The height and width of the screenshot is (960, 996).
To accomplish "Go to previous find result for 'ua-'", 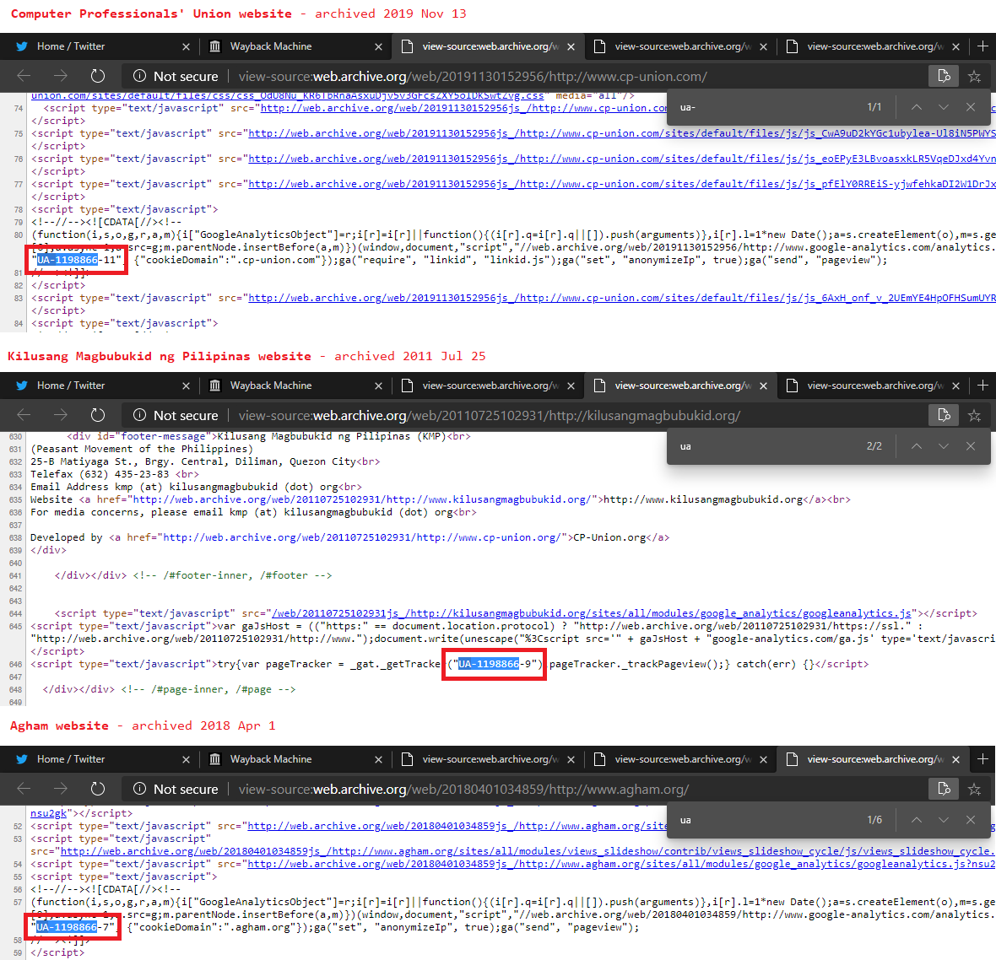I will [x=917, y=107].
